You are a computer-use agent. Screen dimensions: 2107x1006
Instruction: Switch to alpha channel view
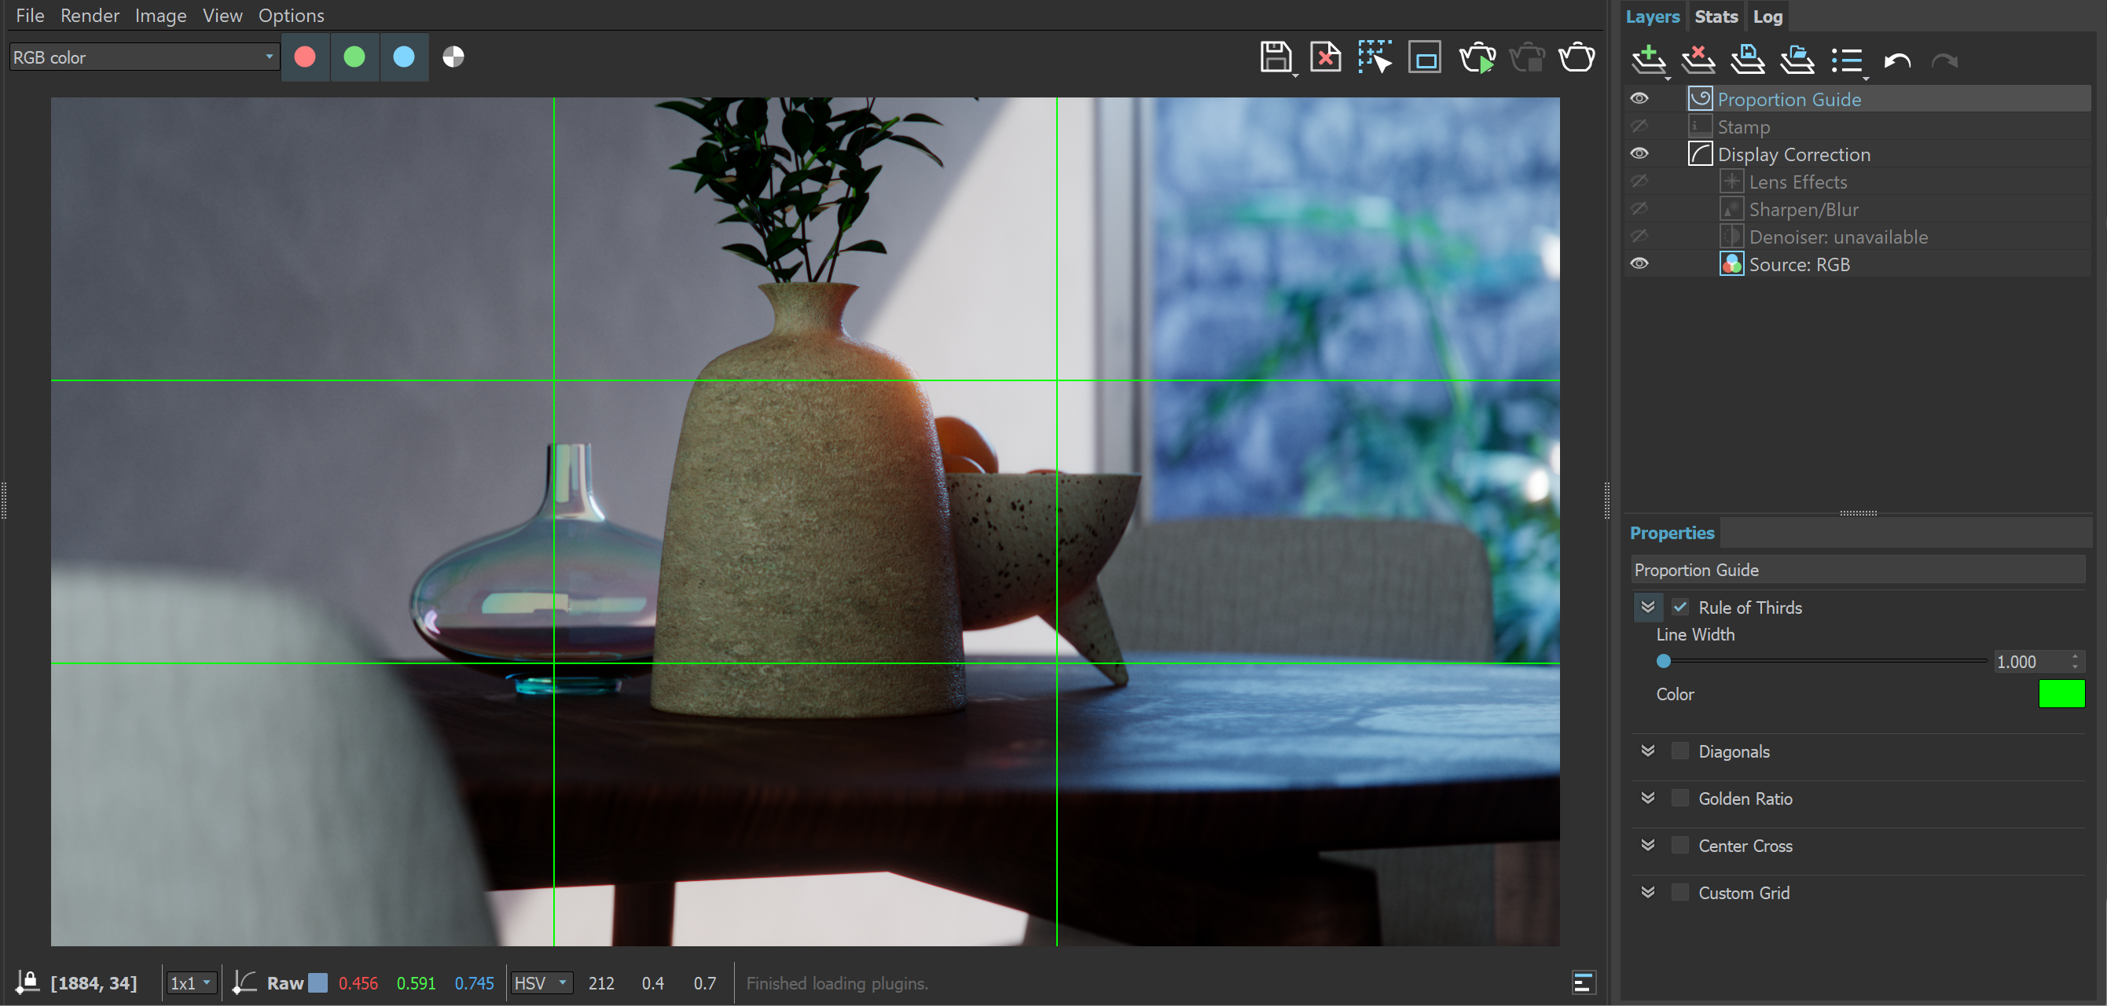click(453, 57)
